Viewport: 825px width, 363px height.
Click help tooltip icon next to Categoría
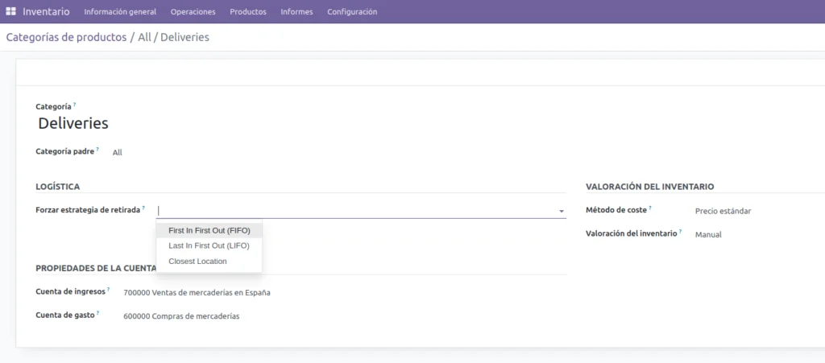(75, 105)
